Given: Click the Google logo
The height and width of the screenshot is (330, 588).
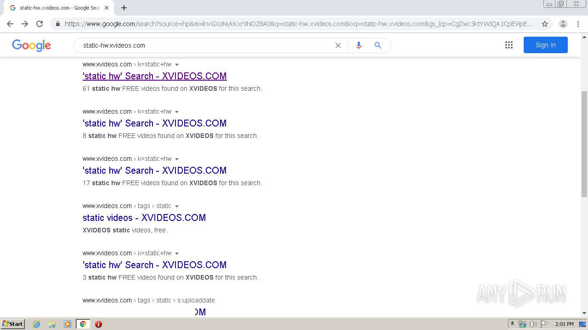Looking at the screenshot, I should pos(32,45).
